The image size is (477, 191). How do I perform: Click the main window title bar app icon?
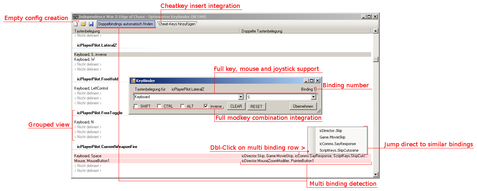tap(75, 16)
